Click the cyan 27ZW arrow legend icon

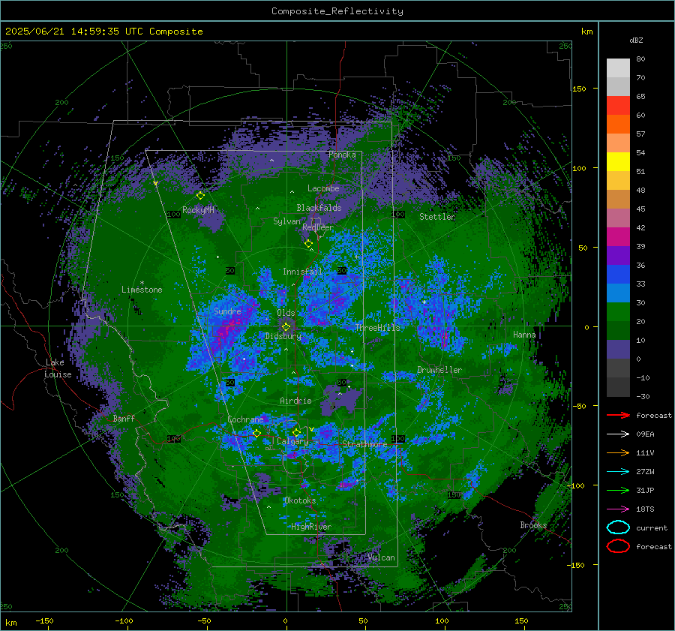click(618, 472)
